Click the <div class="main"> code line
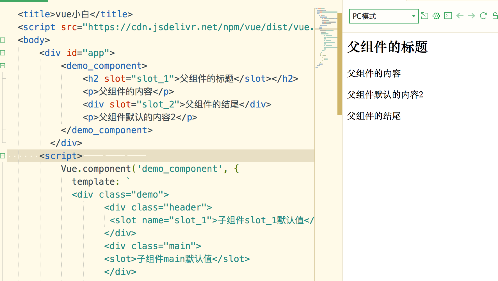The width and height of the screenshot is (498, 281). click(153, 246)
